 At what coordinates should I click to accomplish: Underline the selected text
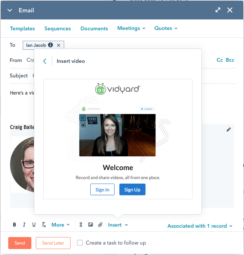pyautogui.click(x=34, y=225)
